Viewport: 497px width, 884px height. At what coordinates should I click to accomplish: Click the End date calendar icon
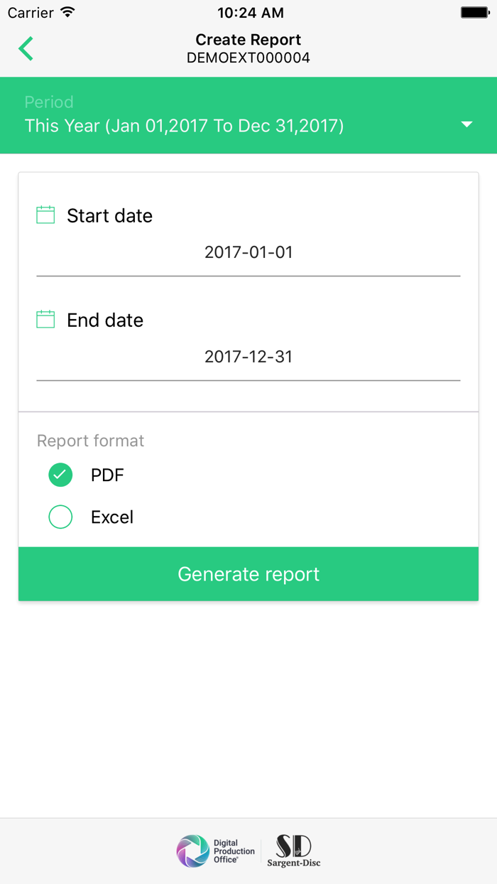coord(45,318)
